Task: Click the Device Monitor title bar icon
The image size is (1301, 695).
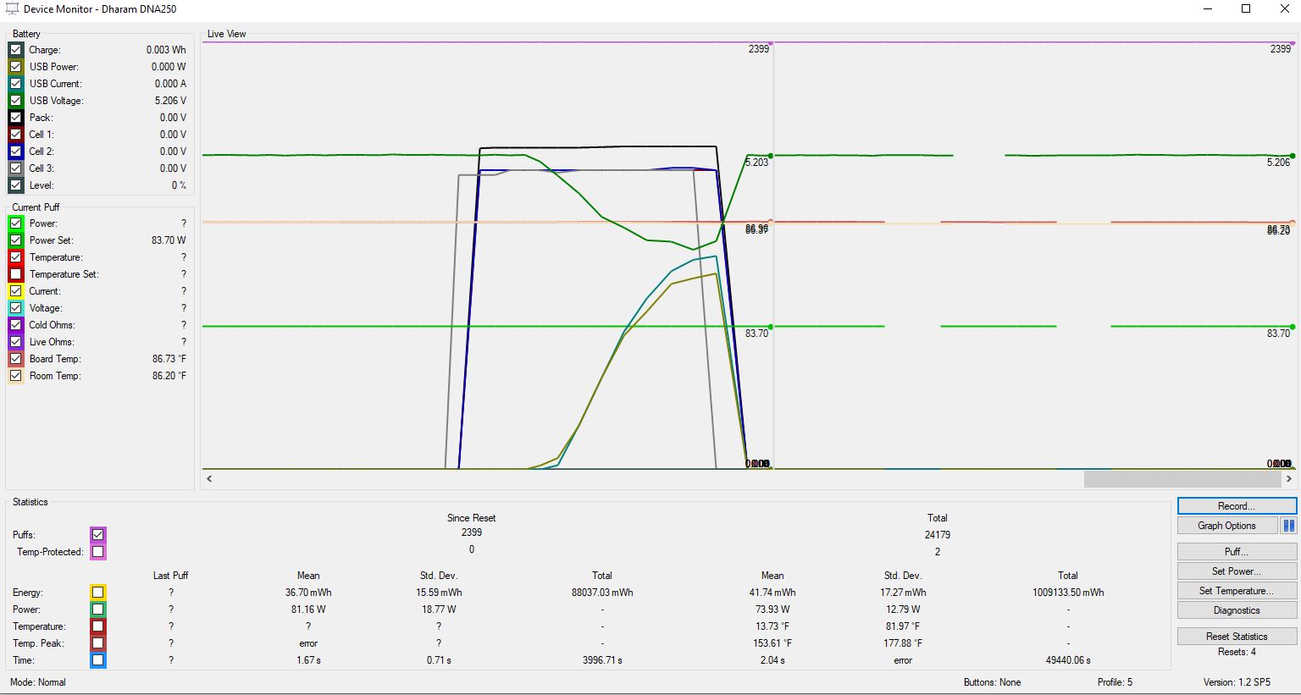Action: 12,8
